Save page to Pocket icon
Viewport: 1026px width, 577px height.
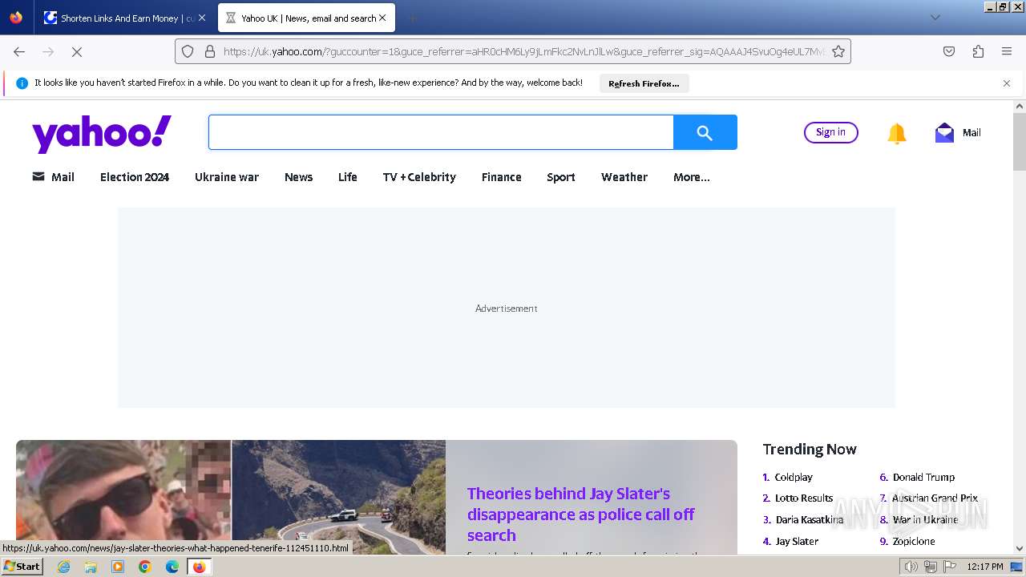(x=949, y=51)
